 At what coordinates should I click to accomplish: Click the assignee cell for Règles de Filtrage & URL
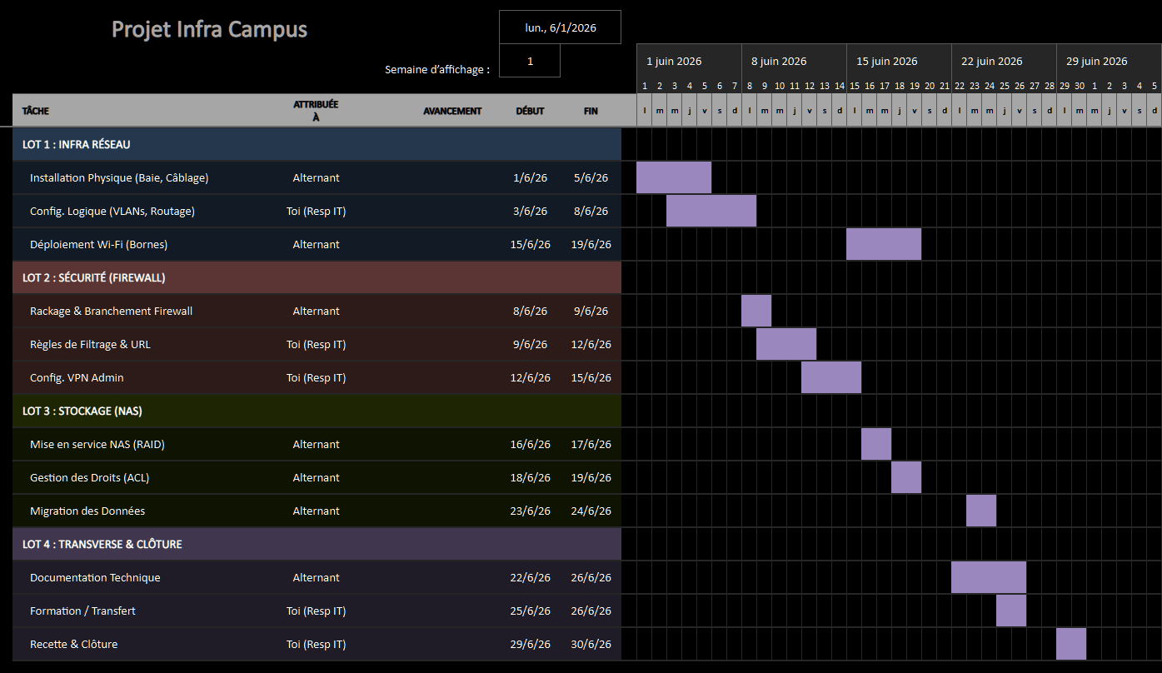point(316,344)
